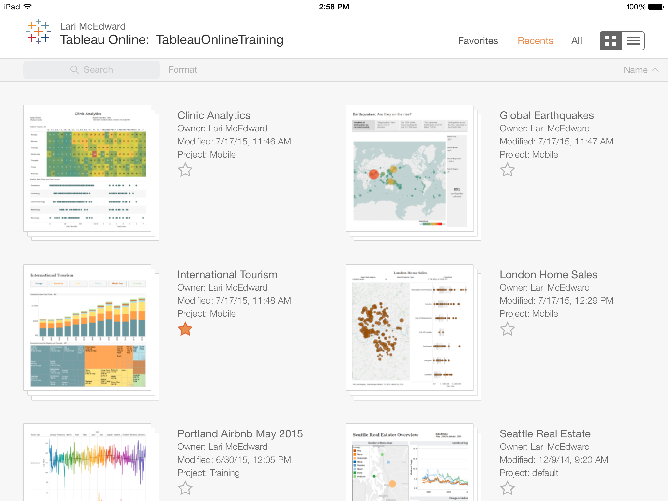Select the Recents tab
Screen dimensions: 668x501
[x=535, y=41]
